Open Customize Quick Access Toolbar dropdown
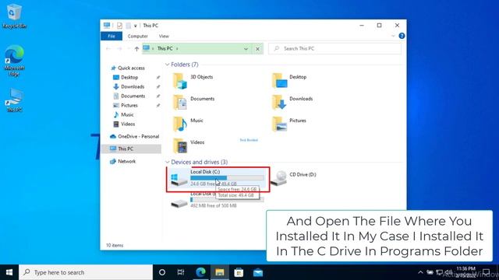This screenshot has height=280, width=499. pyautogui.click(x=135, y=26)
